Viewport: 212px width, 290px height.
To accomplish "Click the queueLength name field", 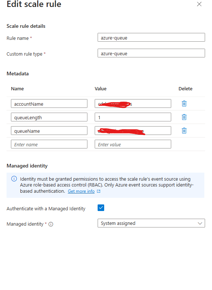I will click(49, 117).
